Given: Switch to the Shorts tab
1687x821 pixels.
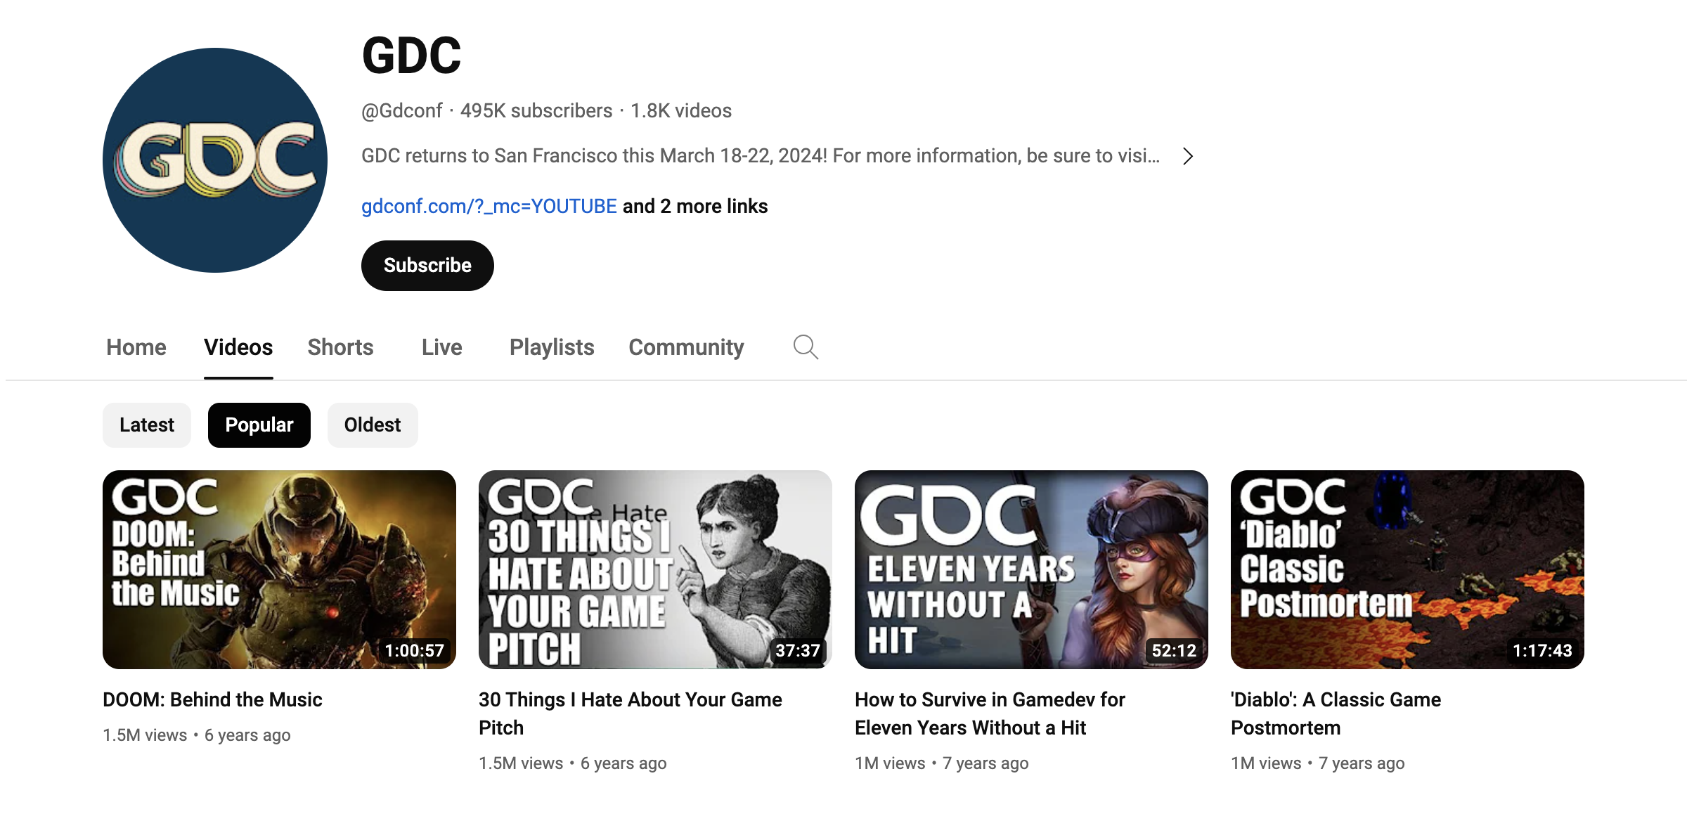Looking at the screenshot, I should pos(340,347).
